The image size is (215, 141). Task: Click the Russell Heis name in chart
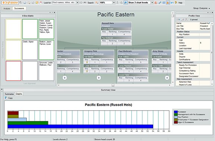tap(108, 23)
